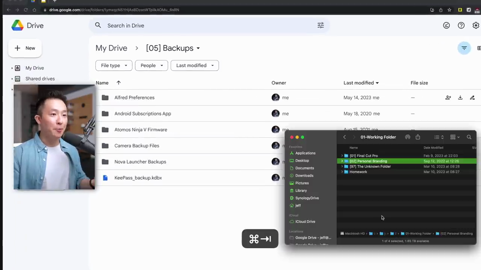Click the Google Drive logo
481x270 pixels.
pos(17,25)
